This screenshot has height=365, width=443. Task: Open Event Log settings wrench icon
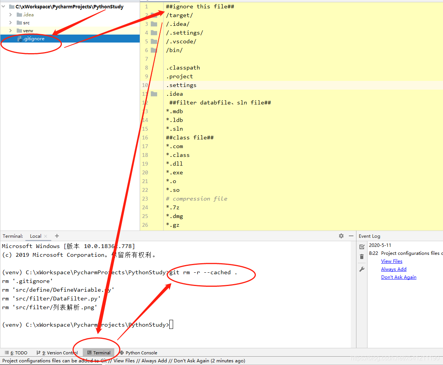click(x=362, y=269)
